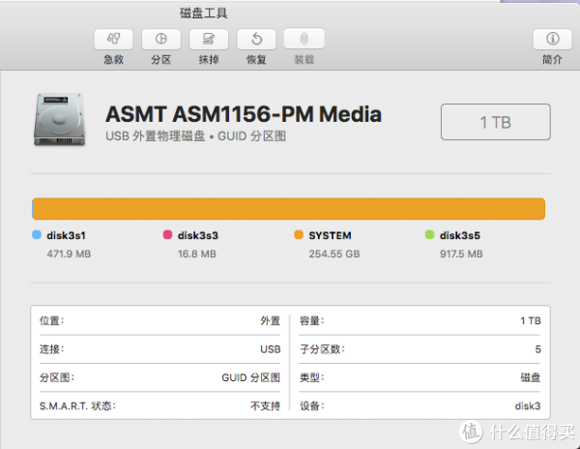Click the 254.55 GB size under SYSTEM
The image size is (580, 449).
(x=333, y=254)
